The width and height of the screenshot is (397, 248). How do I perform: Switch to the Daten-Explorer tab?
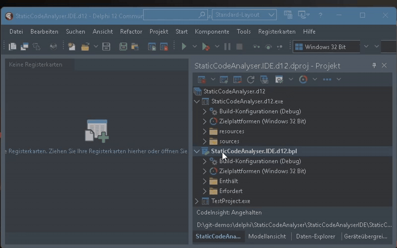[x=316, y=237]
